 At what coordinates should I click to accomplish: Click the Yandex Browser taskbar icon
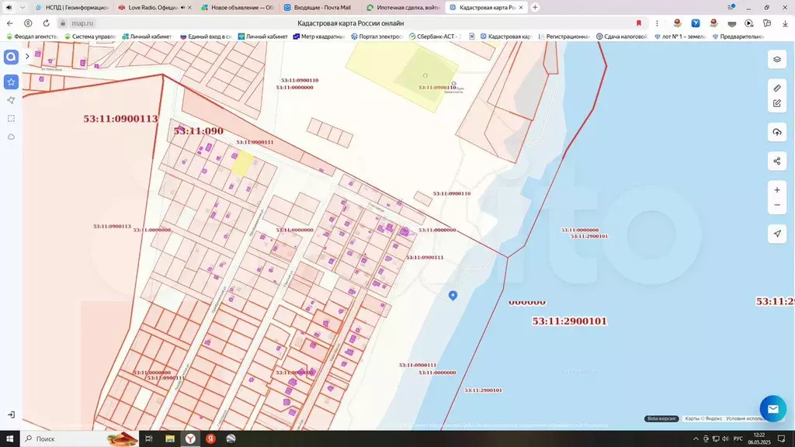click(190, 439)
